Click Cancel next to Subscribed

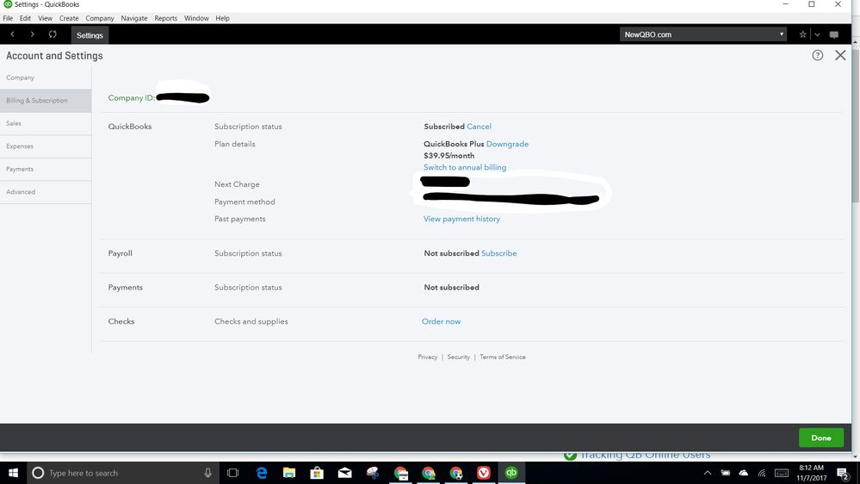[x=479, y=127]
